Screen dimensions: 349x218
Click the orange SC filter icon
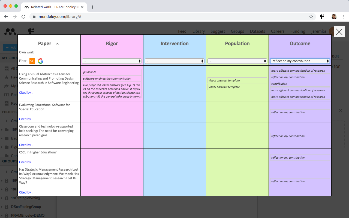[x=32, y=61]
